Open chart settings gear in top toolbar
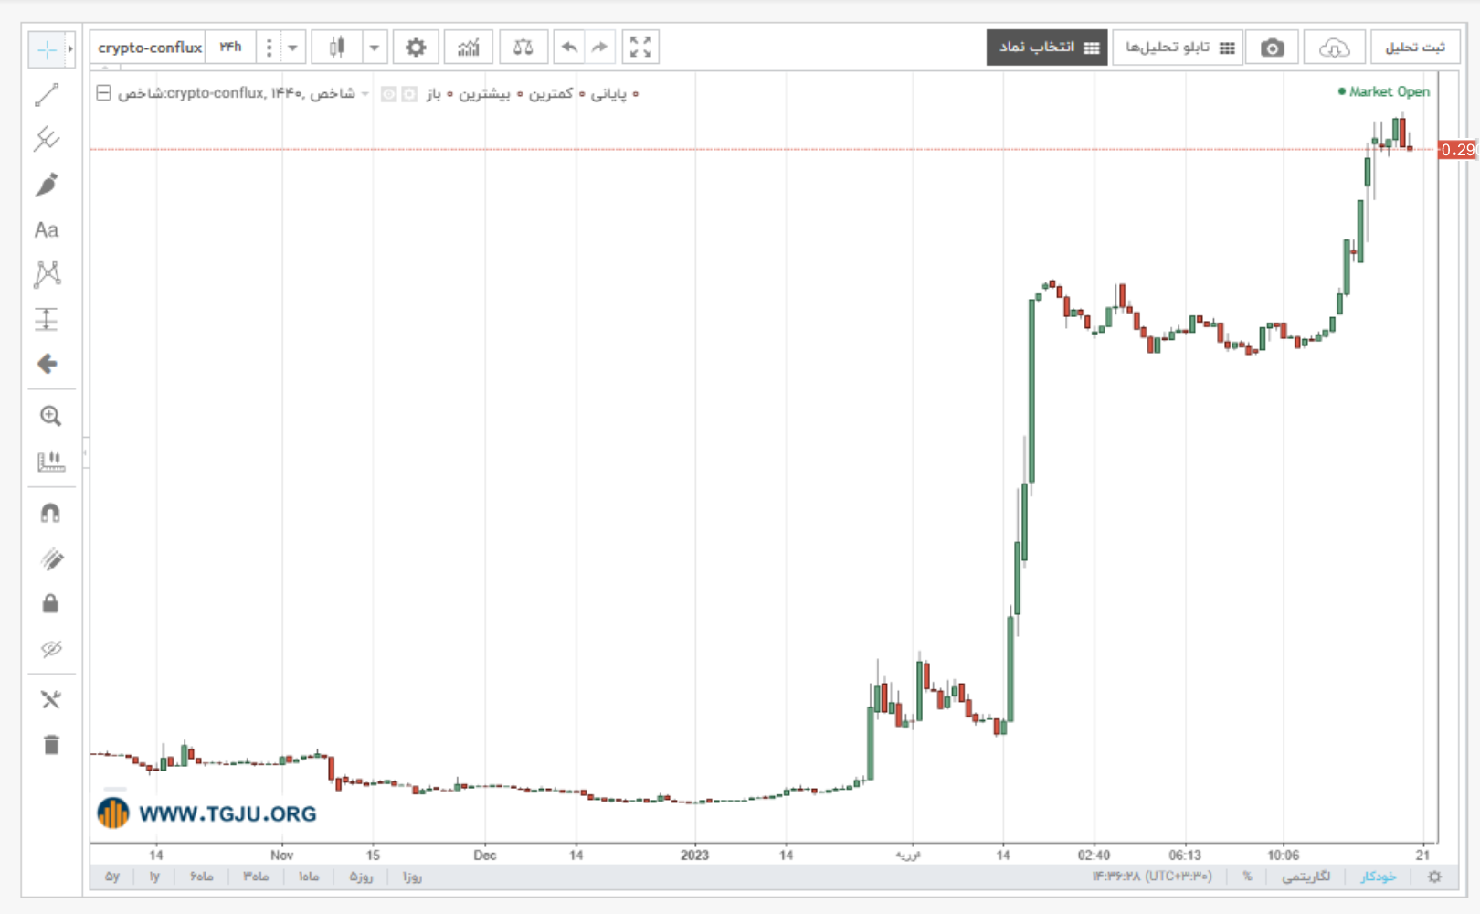The width and height of the screenshot is (1480, 914). pos(416,48)
